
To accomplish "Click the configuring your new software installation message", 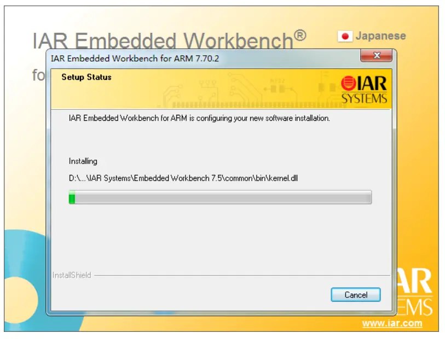I will (199, 118).
